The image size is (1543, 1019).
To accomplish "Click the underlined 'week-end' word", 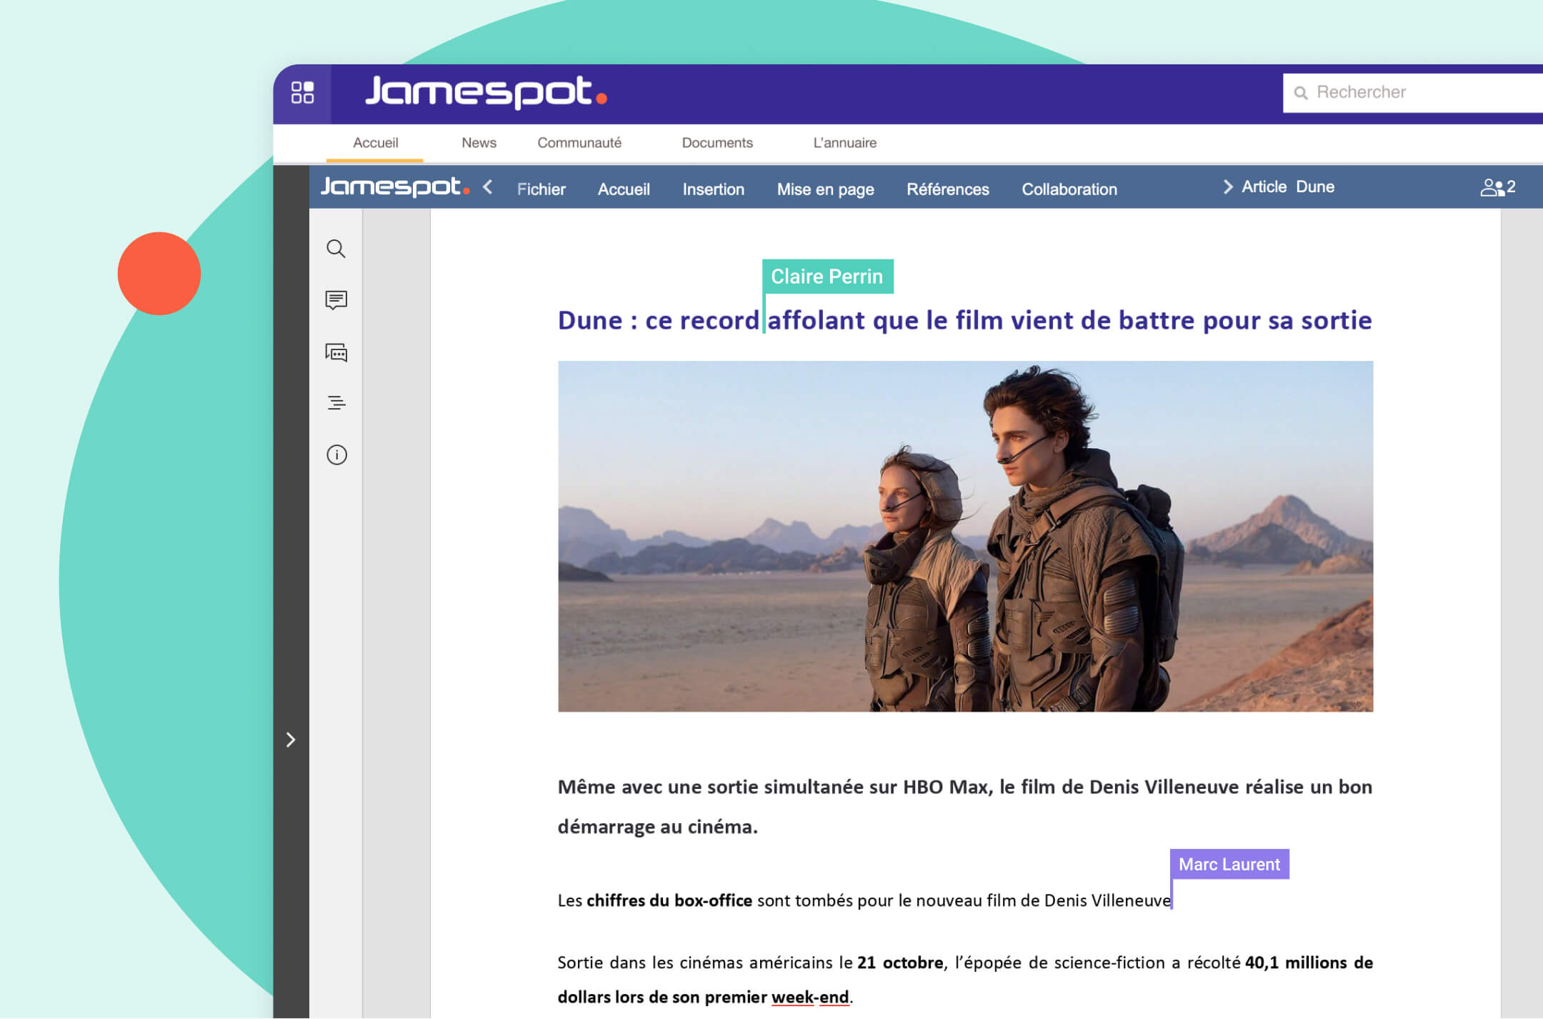I will pyautogui.click(x=810, y=997).
